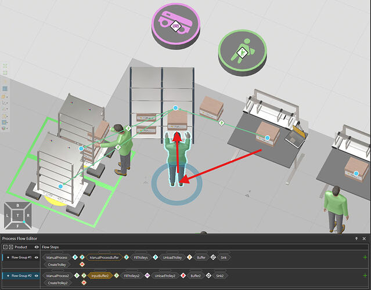
Task: Switch to Right view on view cube
Action: click(28, 216)
